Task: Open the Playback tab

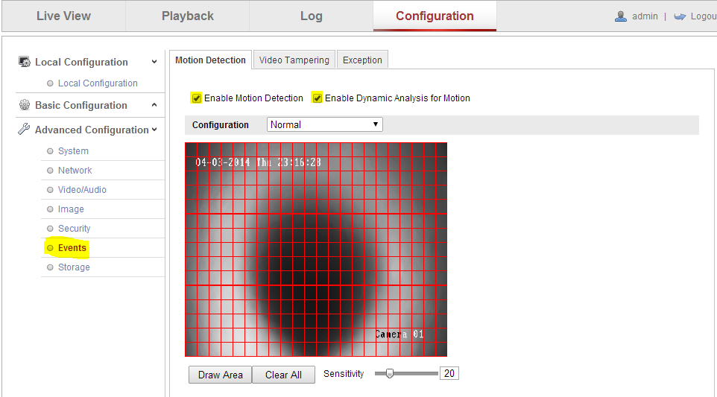Action: tap(188, 16)
